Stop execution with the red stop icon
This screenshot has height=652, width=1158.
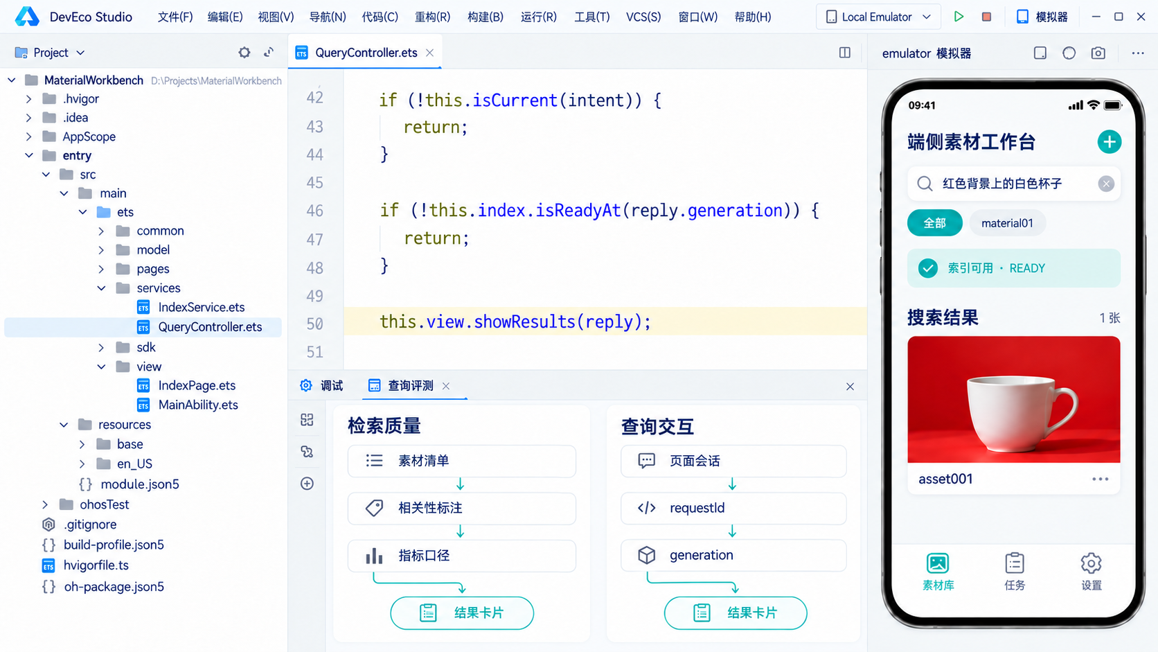click(986, 17)
